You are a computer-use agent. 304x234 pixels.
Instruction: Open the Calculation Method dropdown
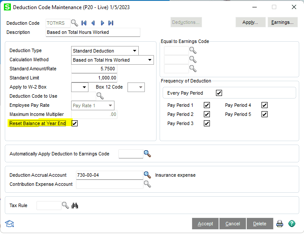(150, 60)
